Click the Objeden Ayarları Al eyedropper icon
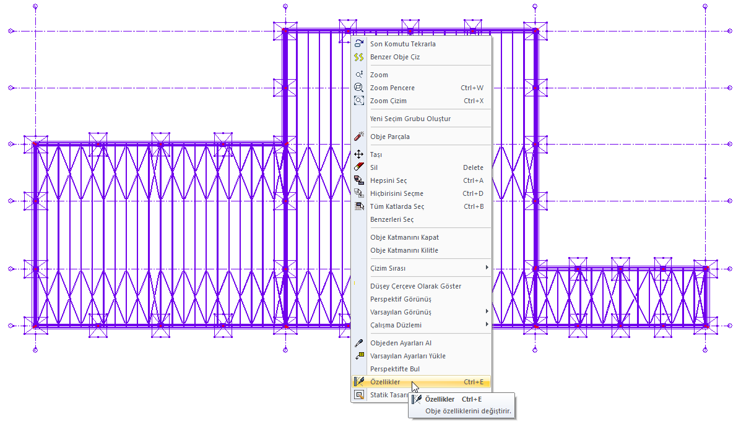This screenshot has width=741, height=422. [359, 343]
